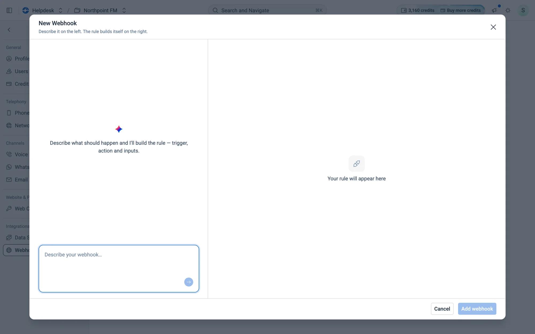This screenshot has height=334, width=535.
Task: Click the 'New Webhook' dialog title
Action: click(x=58, y=23)
